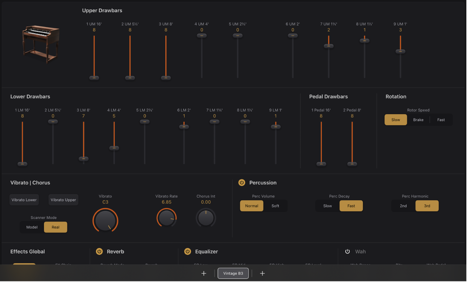Image resolution: width=467 pixels, height=282 pixels.
Task: Toggle Vibrato Upper on
Action: pos(63,200)
